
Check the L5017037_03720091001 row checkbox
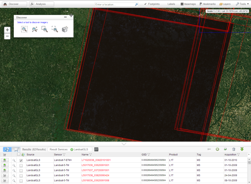point(21,171)
